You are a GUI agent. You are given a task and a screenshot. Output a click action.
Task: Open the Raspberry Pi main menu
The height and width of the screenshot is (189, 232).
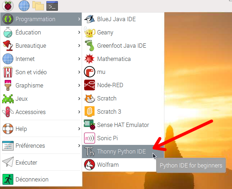point(8,6)
